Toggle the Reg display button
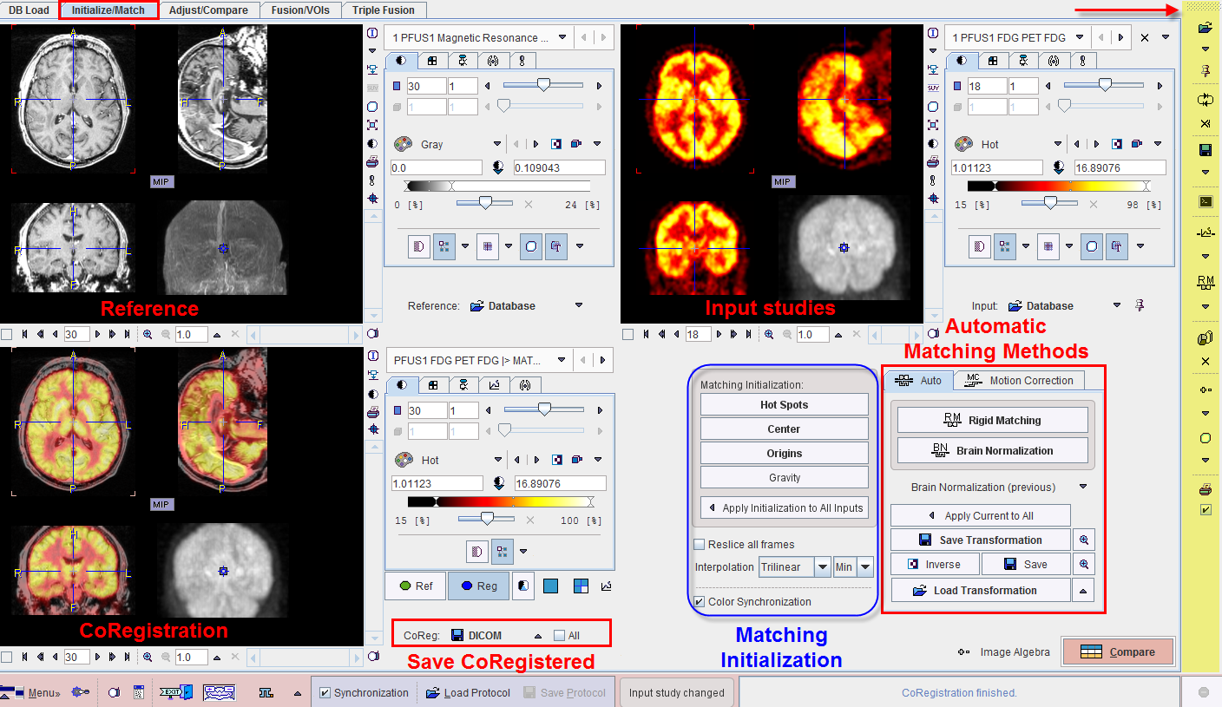This screenshot has height=707, width=1222. coord(478,586)
